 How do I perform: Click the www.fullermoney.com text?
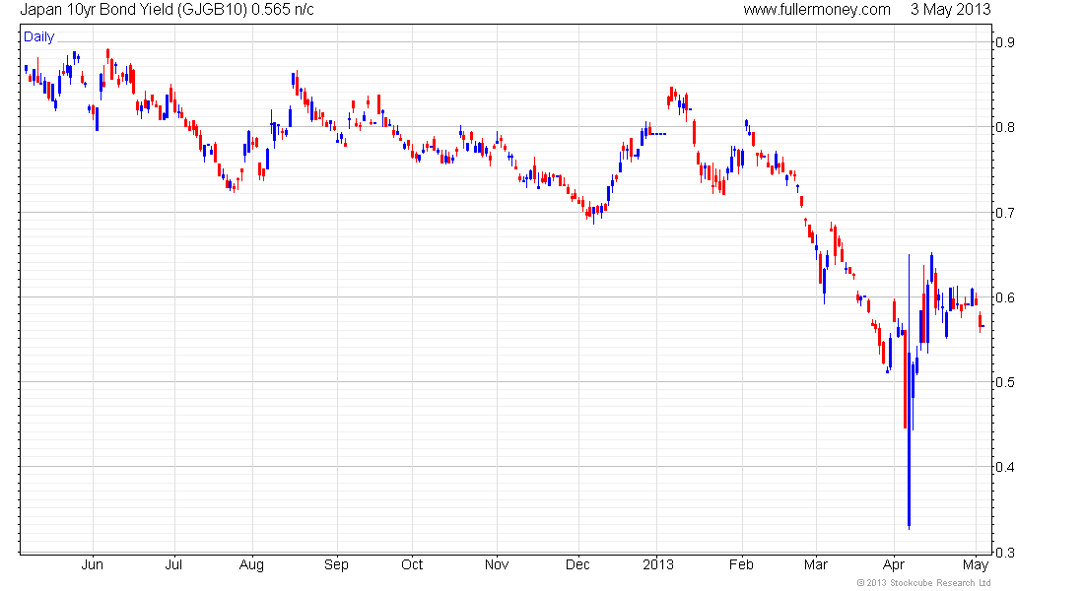click(x=817, y=10)
